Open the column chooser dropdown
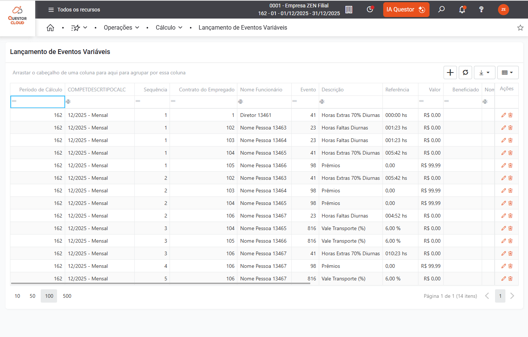Image resolution: width=528 pixels, height=337 pixels. click(x=507, y=73)
